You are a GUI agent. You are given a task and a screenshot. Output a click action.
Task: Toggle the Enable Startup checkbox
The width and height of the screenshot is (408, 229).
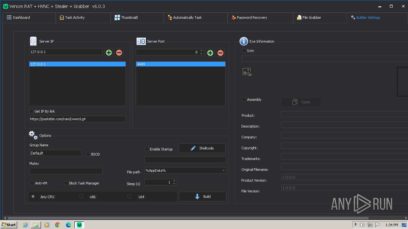click(x=147, y=149)
